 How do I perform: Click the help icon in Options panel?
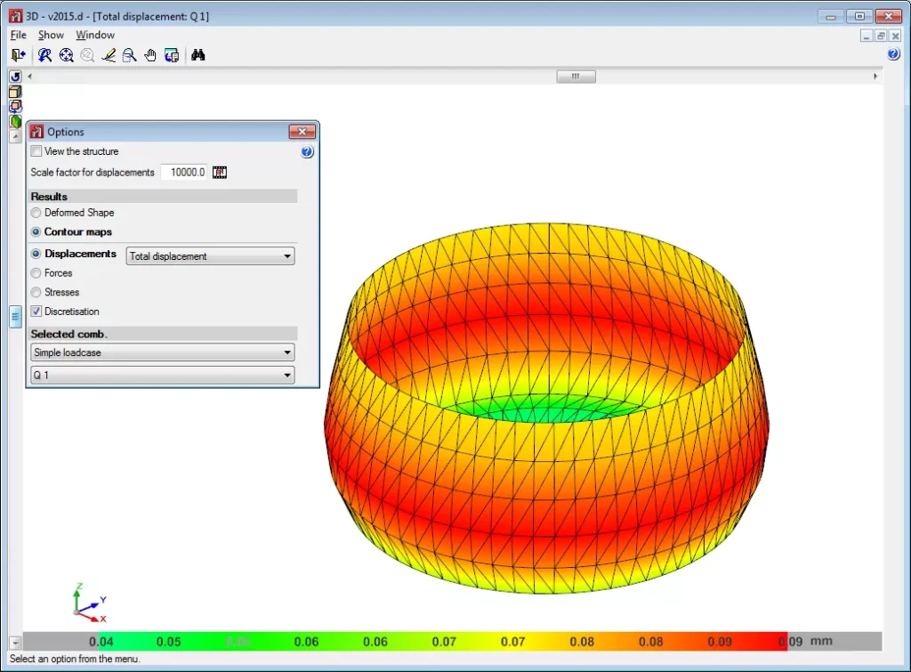[x=307, y=152]
